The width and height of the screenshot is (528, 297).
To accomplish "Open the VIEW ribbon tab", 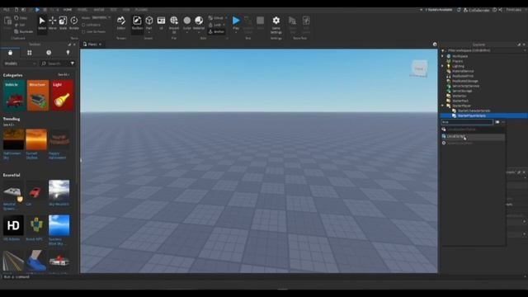I will 126,10.
